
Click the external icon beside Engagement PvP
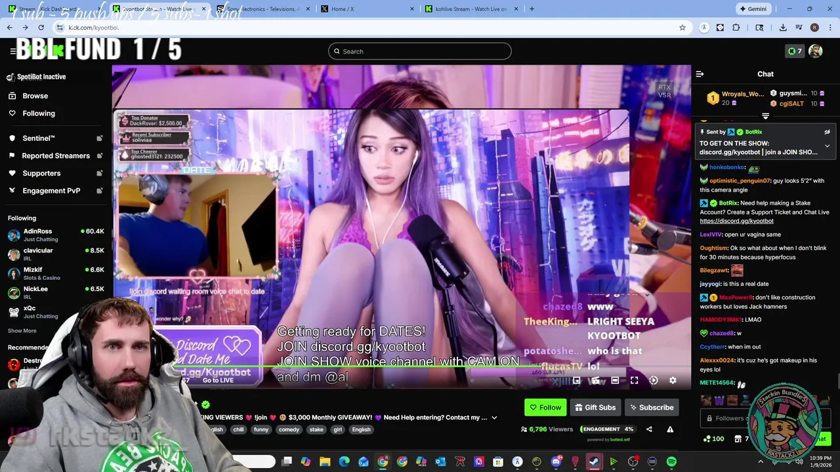99,191
